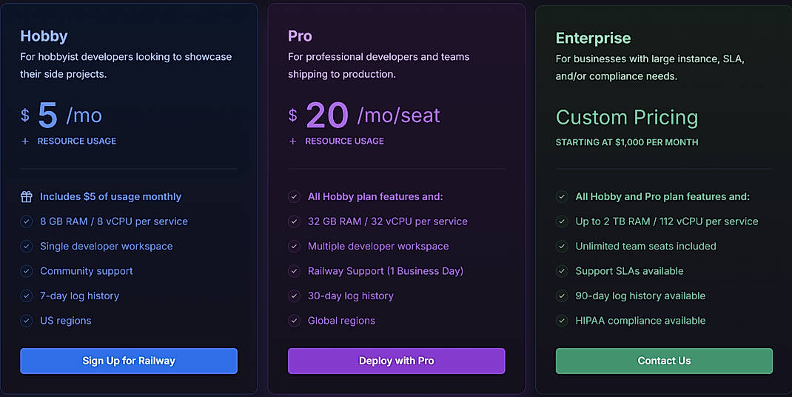Image resolution: width=792 pixels, height=397 pixels.
Task: Click the Railway Support (1 Business Day) item
Action: click(x=385, y=271)
